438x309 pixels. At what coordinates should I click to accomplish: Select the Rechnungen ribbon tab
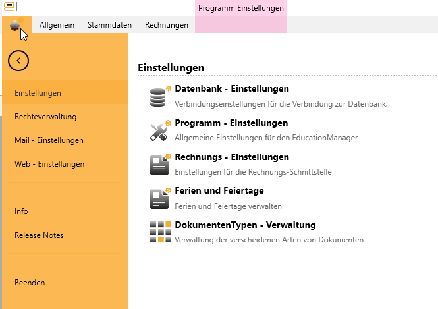[167, 25]
